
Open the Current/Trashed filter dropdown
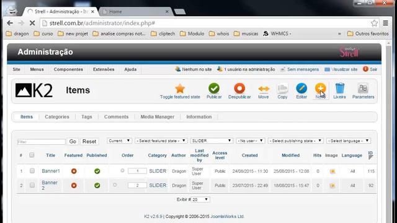[119, 141]
